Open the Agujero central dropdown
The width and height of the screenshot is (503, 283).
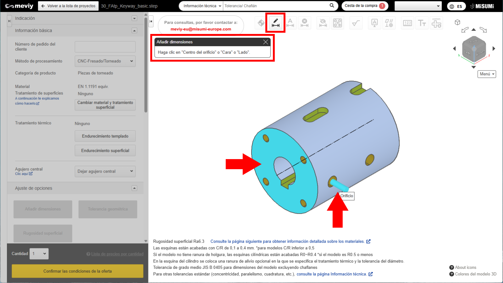[x=105, y=171]
